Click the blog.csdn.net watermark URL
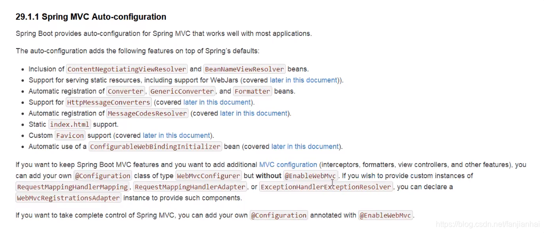 click(488, 224)
